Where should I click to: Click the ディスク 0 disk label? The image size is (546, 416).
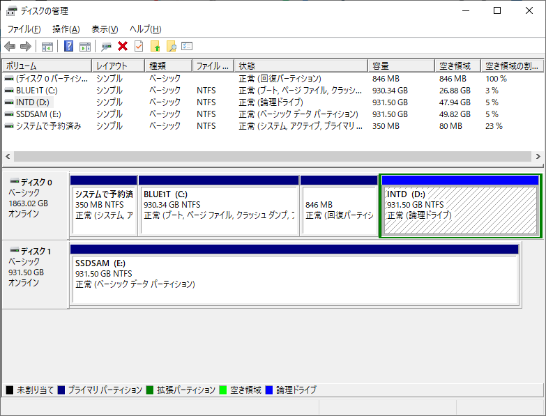click(35, 183)
